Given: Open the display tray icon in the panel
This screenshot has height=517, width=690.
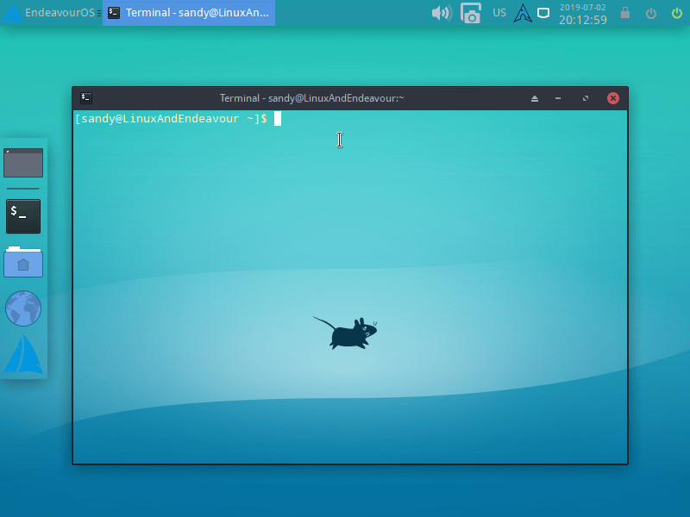Looking at the screenshot, I should click(543, 13).
